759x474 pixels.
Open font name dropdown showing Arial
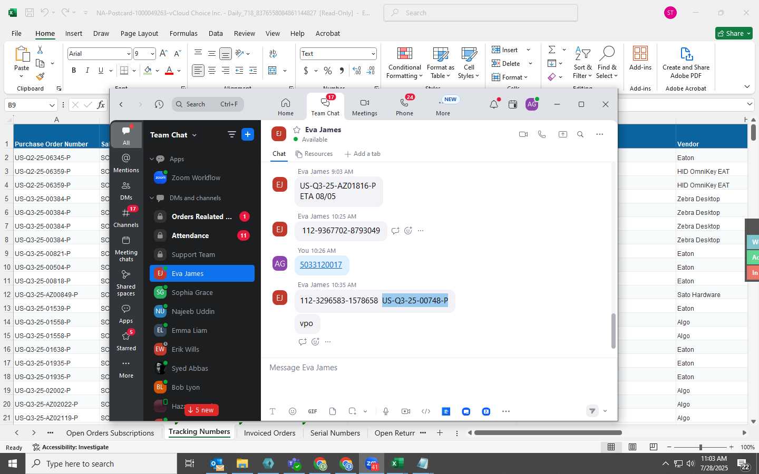[129, 54]
